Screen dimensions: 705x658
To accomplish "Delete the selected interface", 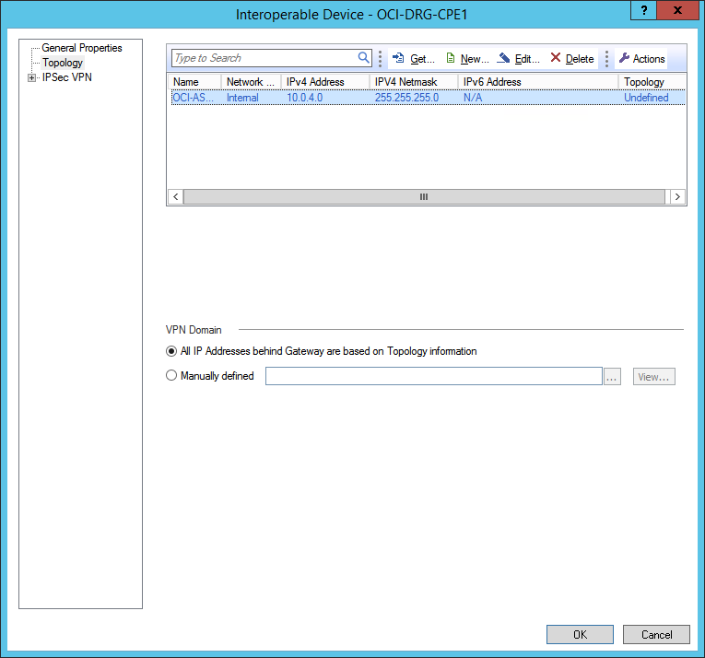I will click(x=572, y=59).
